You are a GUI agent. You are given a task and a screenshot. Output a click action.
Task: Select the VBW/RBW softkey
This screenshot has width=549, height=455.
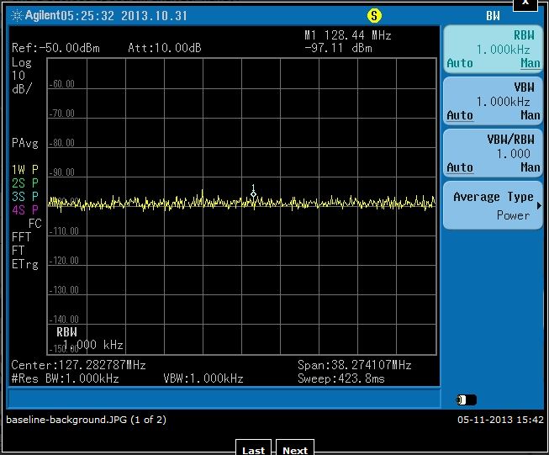(x=493, y=153)
